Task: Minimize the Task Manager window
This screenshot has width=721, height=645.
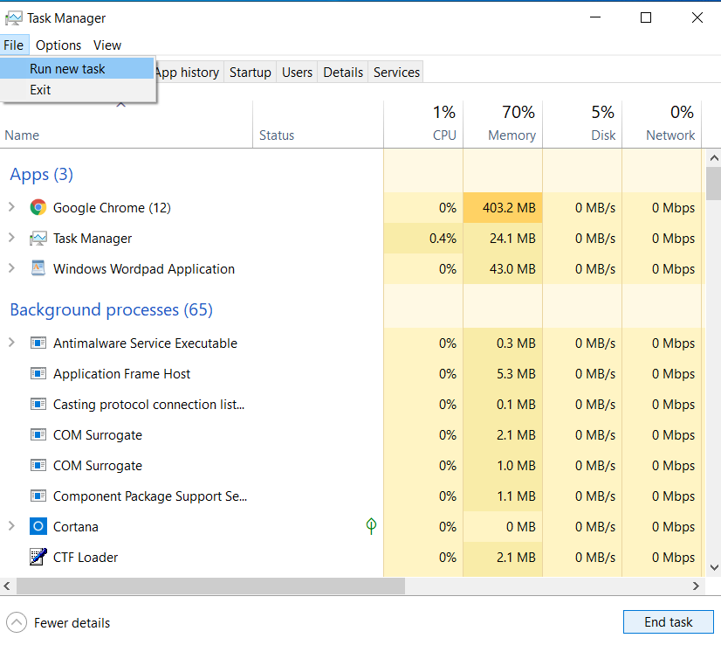Action: 595,17
